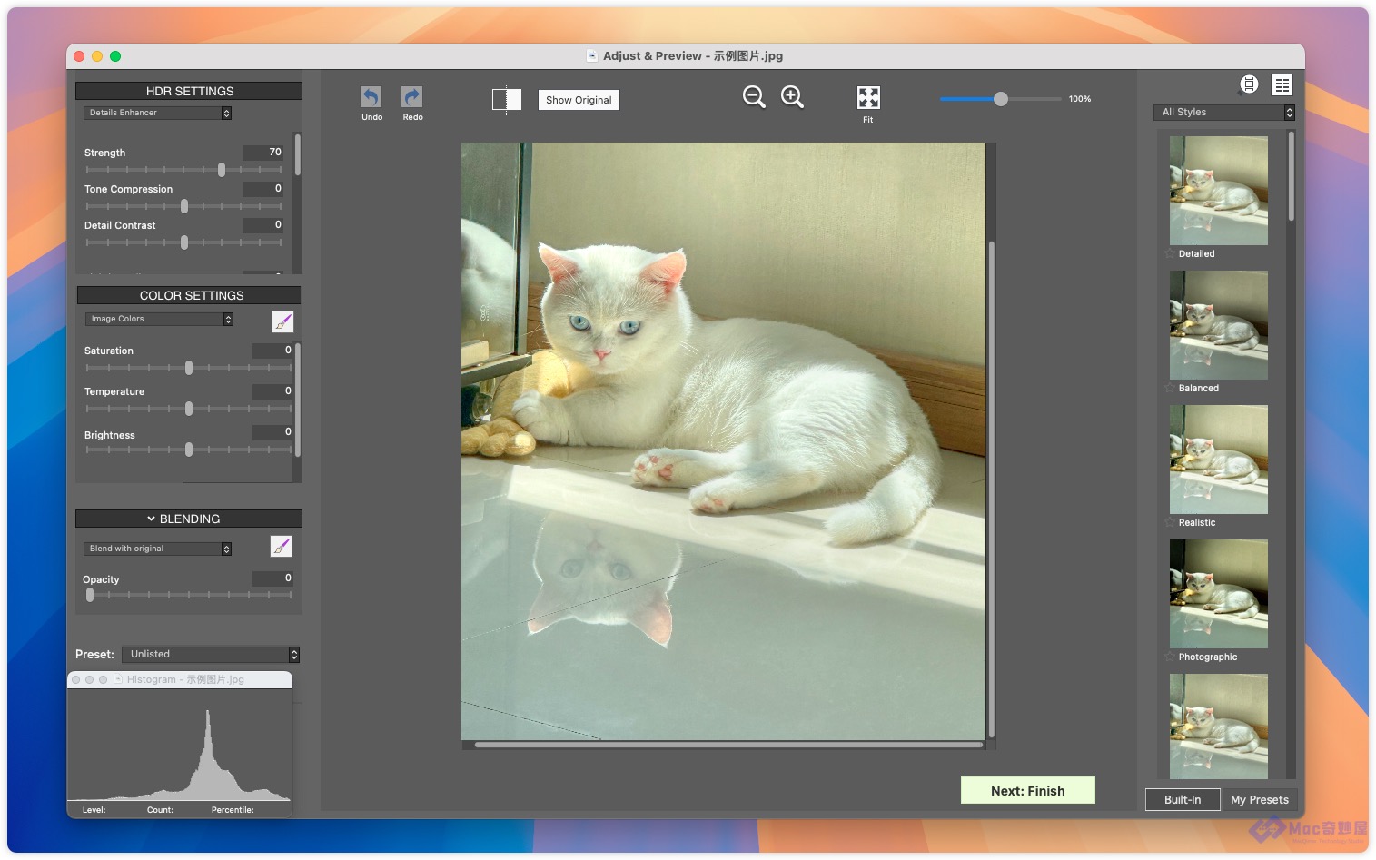Click the Fit to window icon

click(x=868, y=97)
